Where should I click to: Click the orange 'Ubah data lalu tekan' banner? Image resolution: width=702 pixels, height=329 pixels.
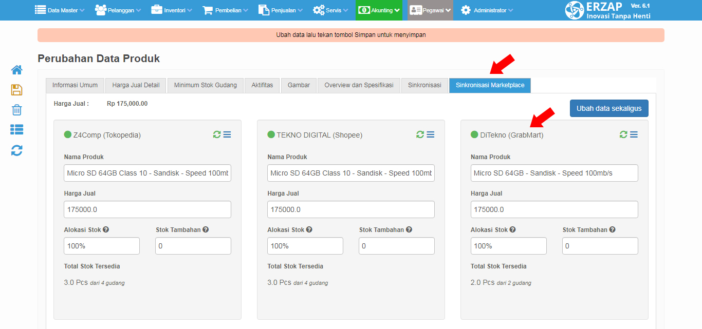(x=351, y=35)
